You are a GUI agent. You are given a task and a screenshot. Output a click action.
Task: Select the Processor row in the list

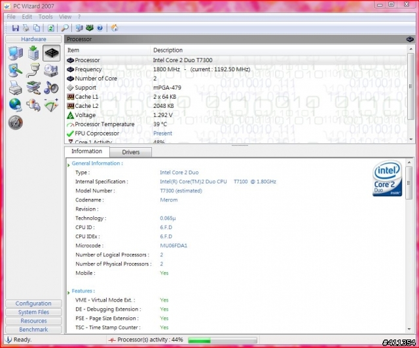coord(236,60)
